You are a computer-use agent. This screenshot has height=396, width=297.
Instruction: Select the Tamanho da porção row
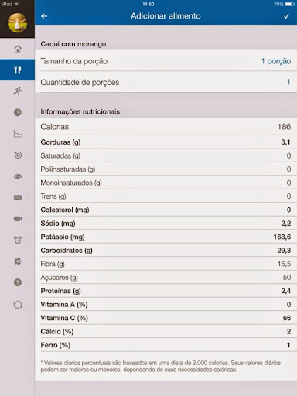(166, 61)
